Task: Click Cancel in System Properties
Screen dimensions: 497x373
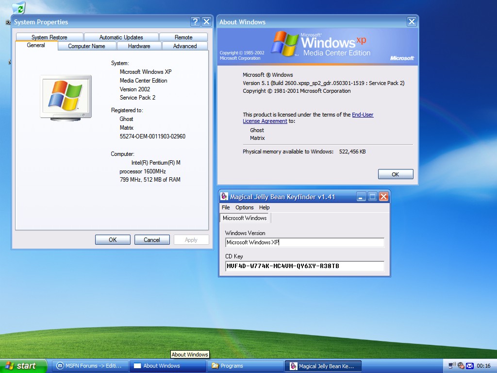Action: tap(152, 240)
